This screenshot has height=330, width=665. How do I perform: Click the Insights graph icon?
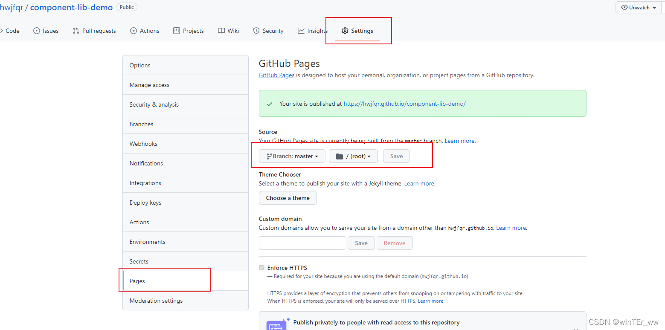click(x=301, y=31)
